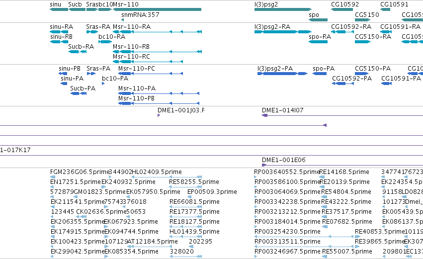Image resolution: width=423 pixels, height=259 pixels.
Task: Click the bc10-RA transcript label
Action: 112,37
